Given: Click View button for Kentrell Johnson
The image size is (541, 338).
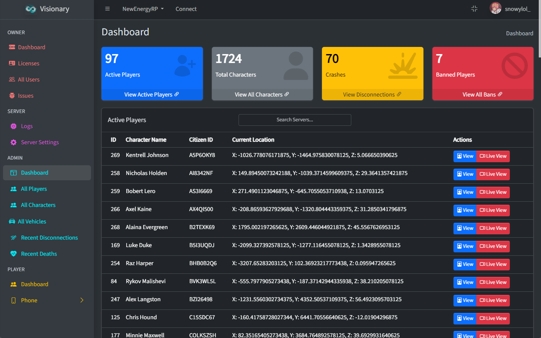Looking at the screenshot, I should click(465, 156).
